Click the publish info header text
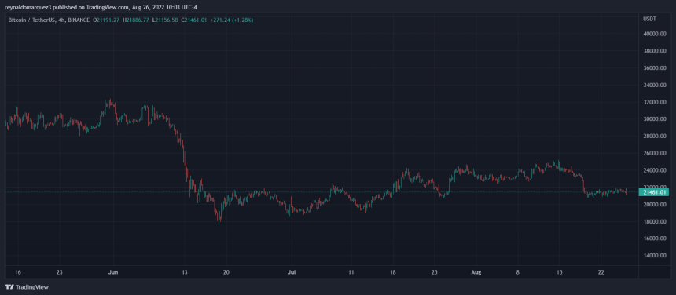 point(101,7)
